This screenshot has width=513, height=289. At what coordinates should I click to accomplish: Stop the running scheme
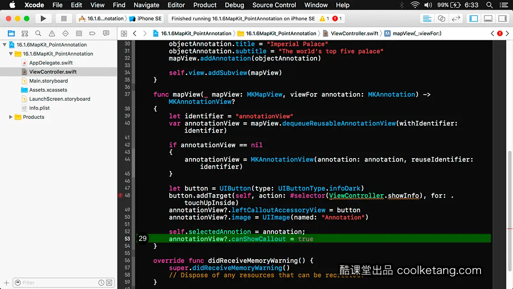click(x=64, y=19)
